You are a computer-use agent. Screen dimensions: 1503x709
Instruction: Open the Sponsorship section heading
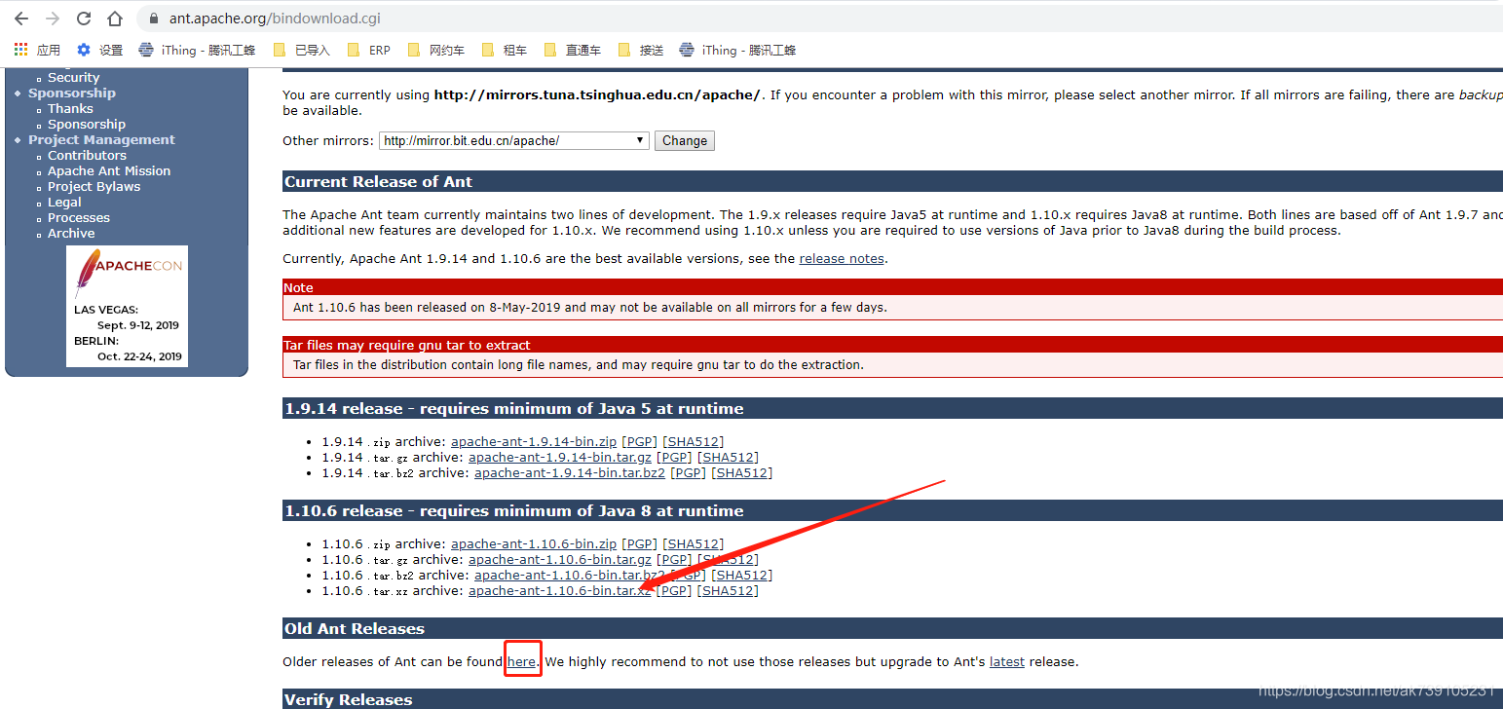click(x=72, y=93)
